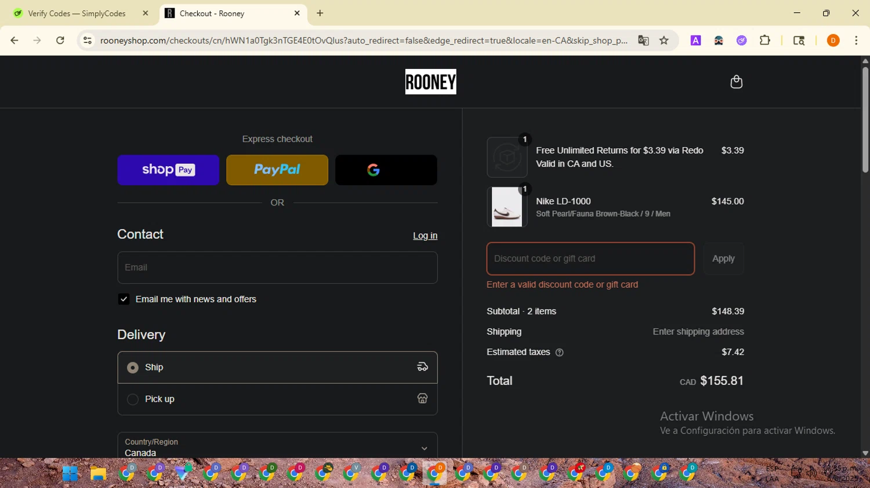870x488 pixels.
Task: Open File Explorer from the taskbar
Action: click(98, 474)
